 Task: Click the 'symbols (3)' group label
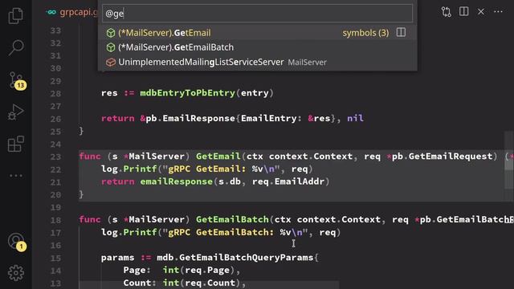[x=365, y=33]
